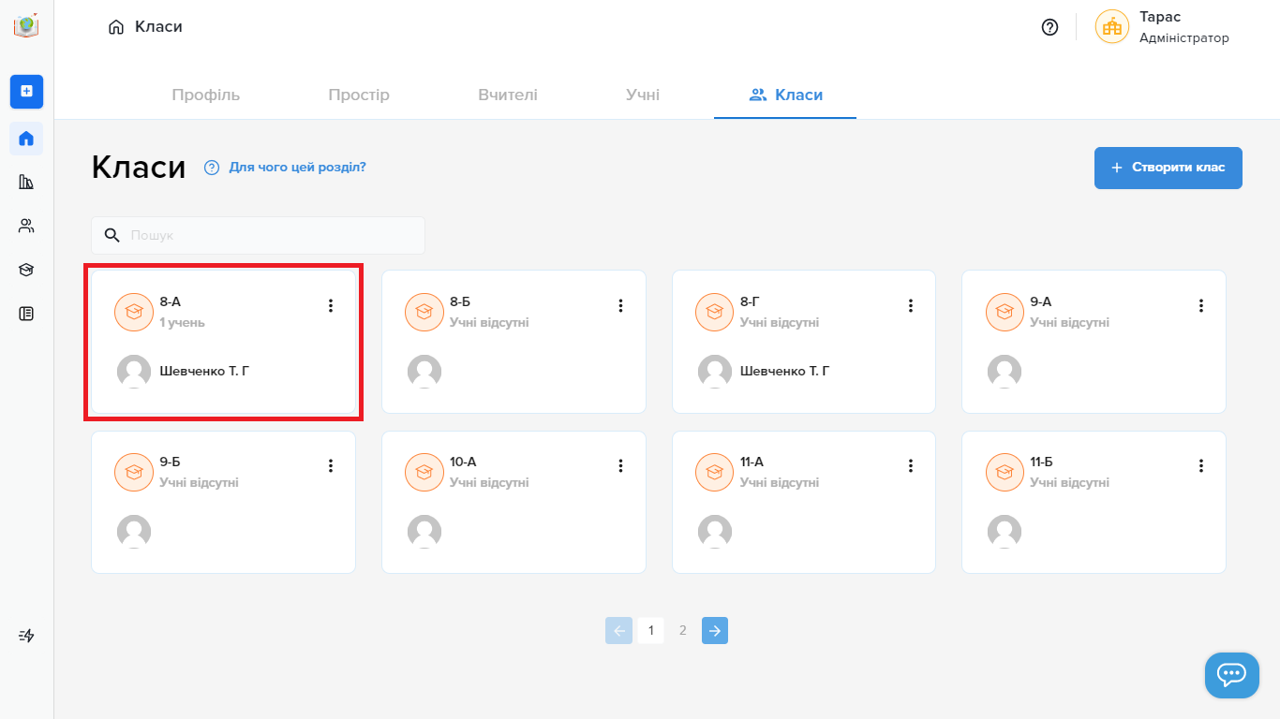Open the library books sidebar icon
The image size is (1280, 719).
click(x=26, y=182)
